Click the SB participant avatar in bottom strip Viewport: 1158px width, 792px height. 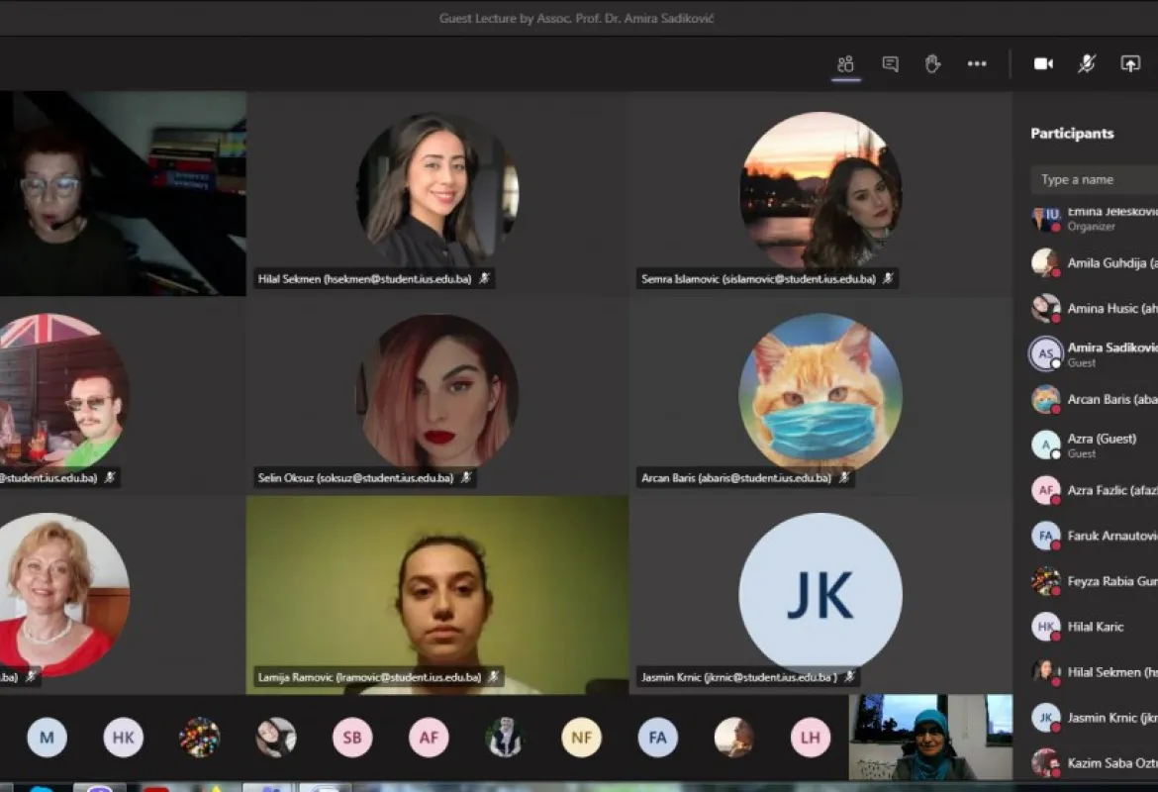[352, 738]
